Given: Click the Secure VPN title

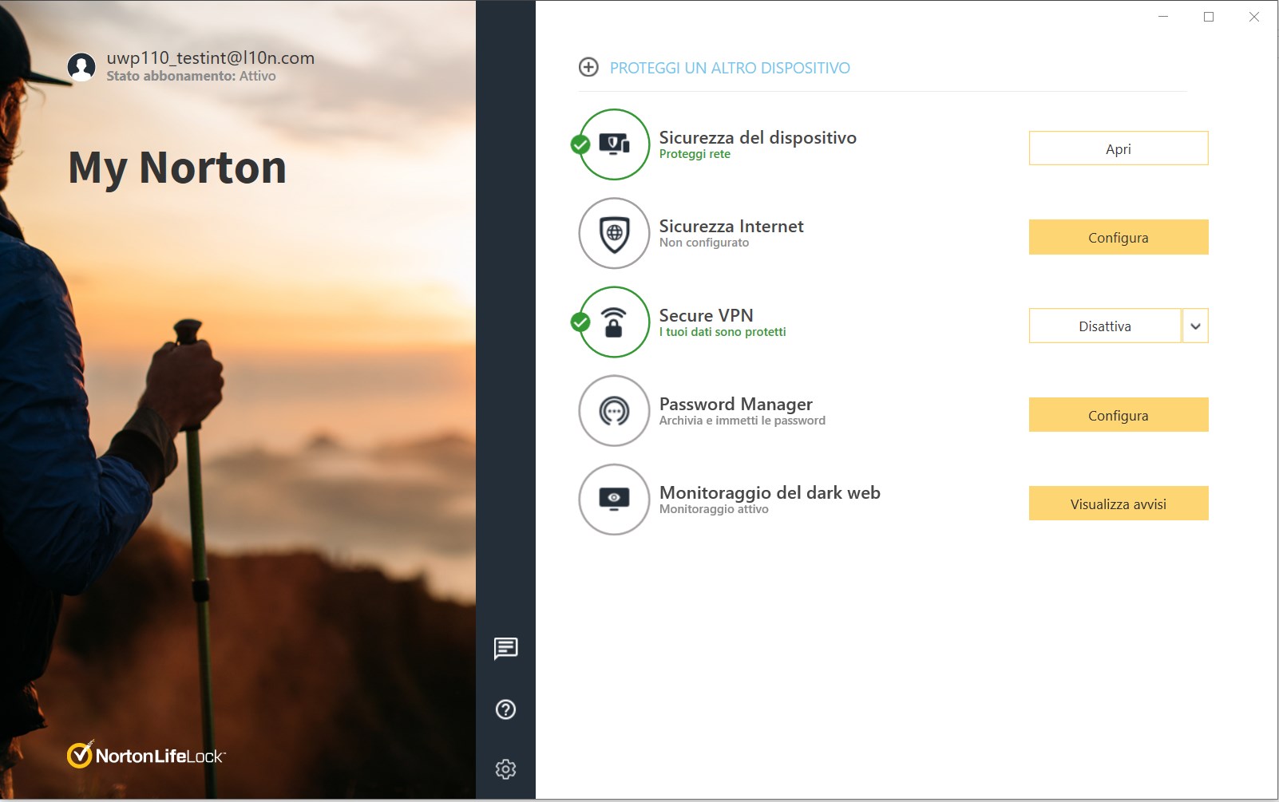Looking at the screenshot, I should point(707,315).
